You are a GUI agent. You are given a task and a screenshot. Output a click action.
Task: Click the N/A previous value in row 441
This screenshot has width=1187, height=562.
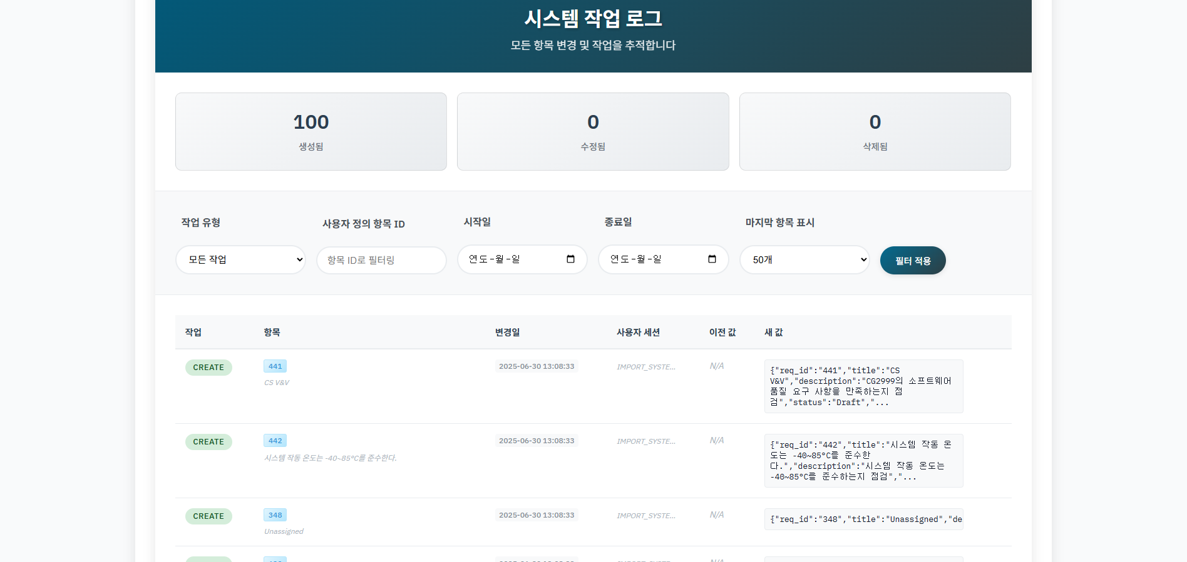(717, 366)
